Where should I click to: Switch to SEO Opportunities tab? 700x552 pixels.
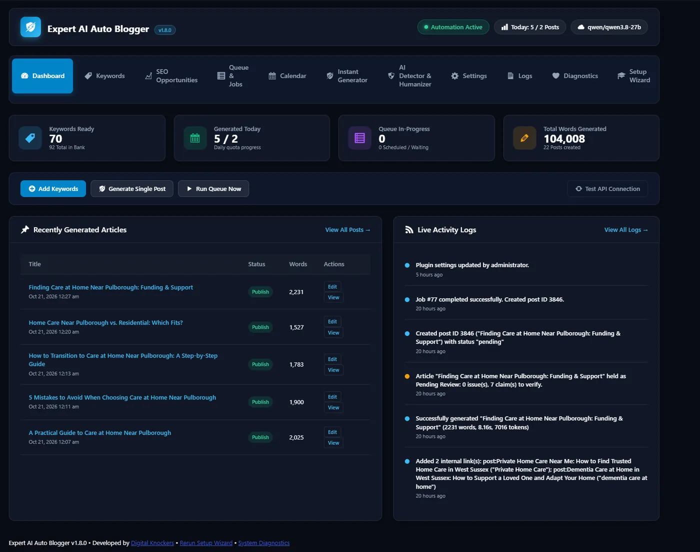(x=171, y=76)
